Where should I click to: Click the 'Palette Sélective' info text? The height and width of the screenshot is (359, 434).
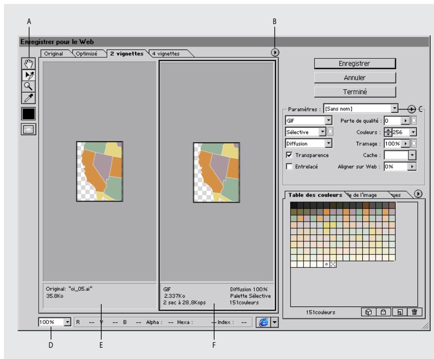click(250, 296)
